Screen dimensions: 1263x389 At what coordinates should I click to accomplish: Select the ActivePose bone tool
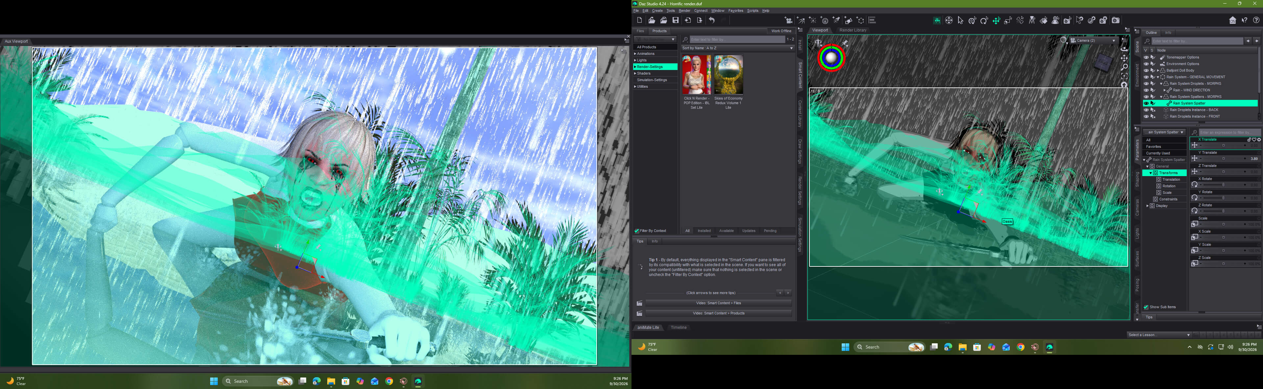pos(1021,20)
